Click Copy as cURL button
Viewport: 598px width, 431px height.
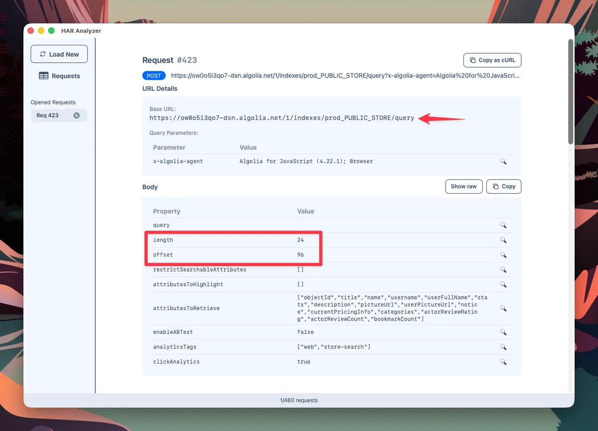[492, 60]
